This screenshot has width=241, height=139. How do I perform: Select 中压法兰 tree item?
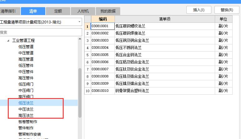pyautogui.click(x=26, y=109)
